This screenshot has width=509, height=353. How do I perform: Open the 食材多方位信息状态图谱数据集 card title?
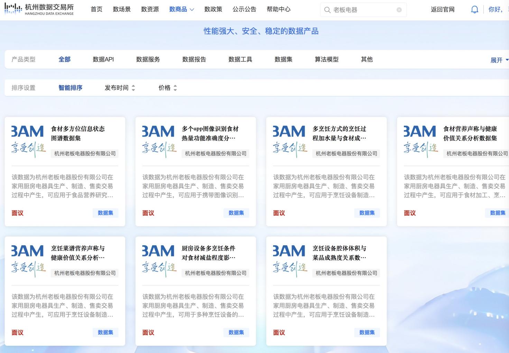coord(78,133)
